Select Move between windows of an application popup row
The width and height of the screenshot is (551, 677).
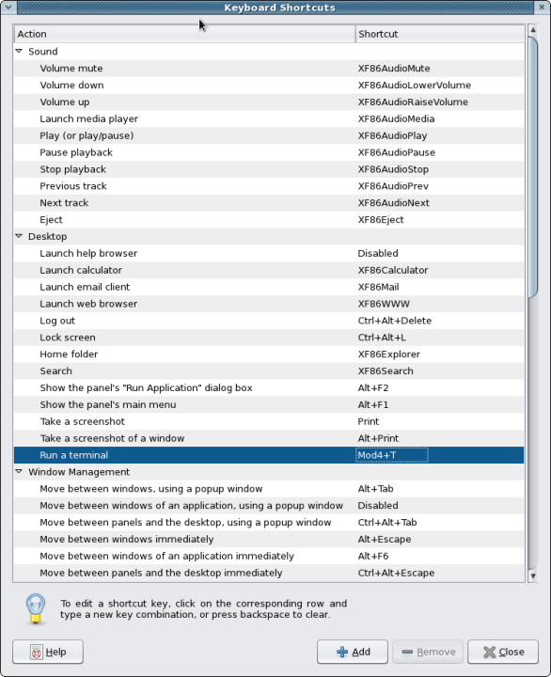click(x=269, y=506)
